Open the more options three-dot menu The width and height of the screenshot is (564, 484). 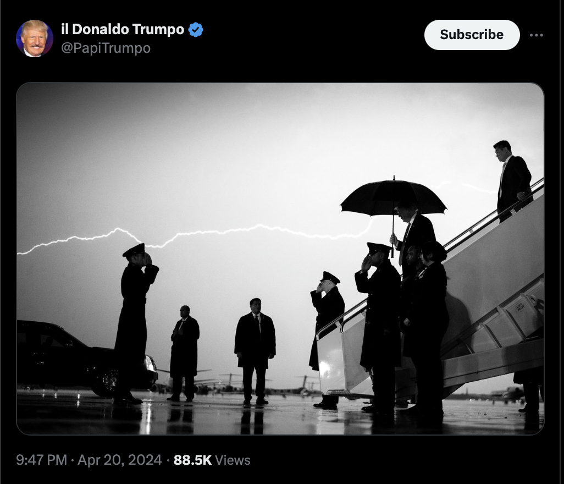point(536,35)
